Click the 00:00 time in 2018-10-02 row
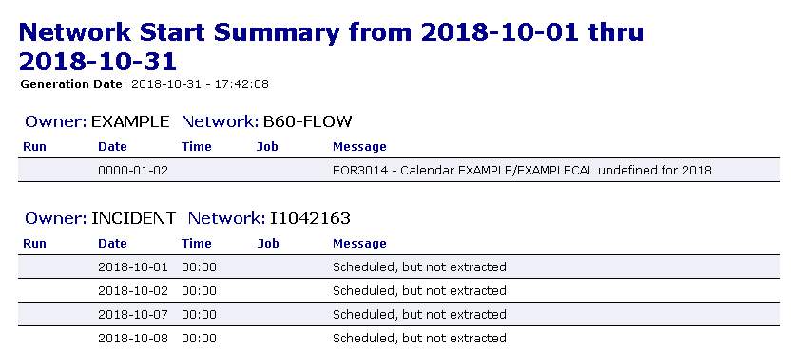This screenshot has height=349, width=810. pos(199,291)
